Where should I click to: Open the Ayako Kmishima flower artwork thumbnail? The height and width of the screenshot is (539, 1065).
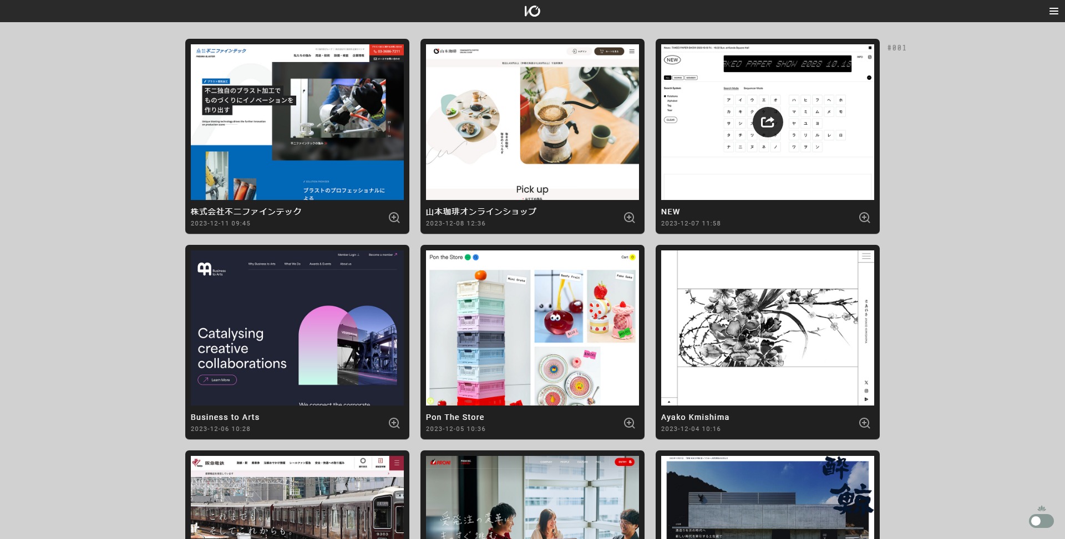(x=768, y=328)
